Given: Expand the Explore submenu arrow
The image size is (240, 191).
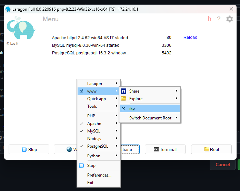Looking at the screenshot, I should click(x=177, y=98).
